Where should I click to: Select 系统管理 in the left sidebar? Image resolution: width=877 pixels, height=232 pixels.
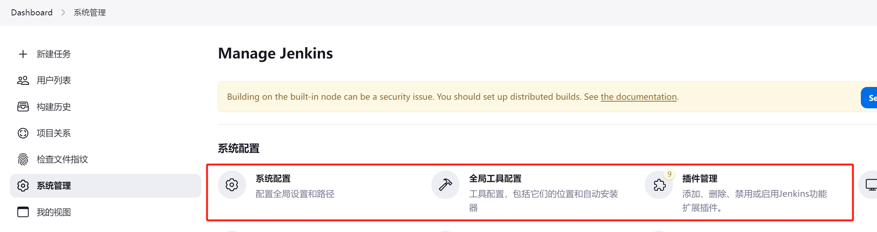click(54, 186)
